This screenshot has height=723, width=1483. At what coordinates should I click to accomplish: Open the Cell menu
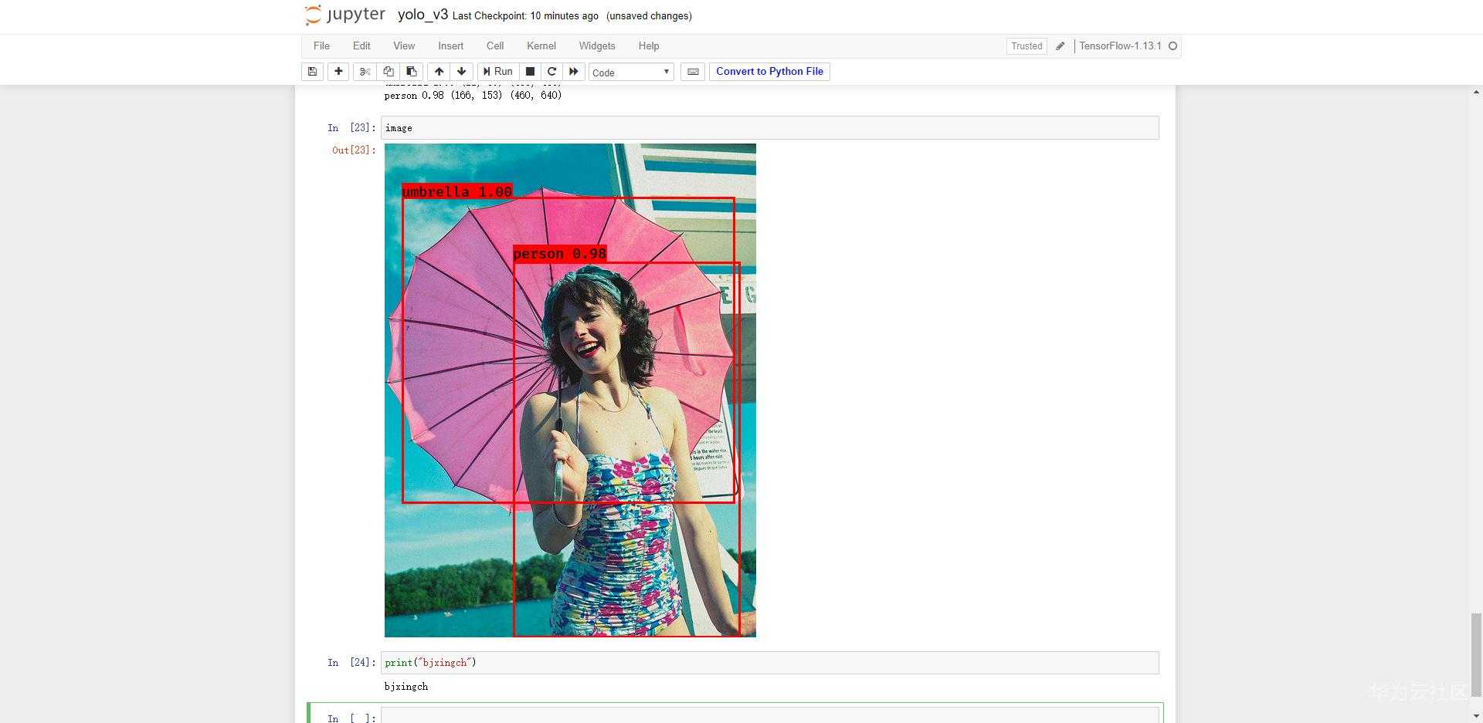click(x=495, y=46)
